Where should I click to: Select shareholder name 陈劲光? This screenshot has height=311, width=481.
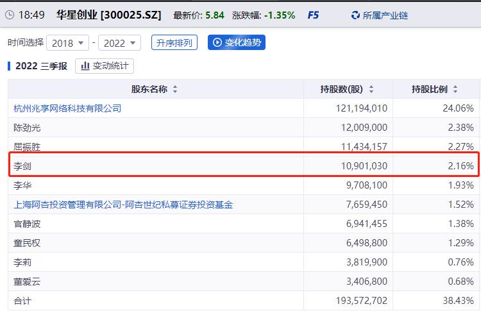pyautogui.click(x=27, y=128)
